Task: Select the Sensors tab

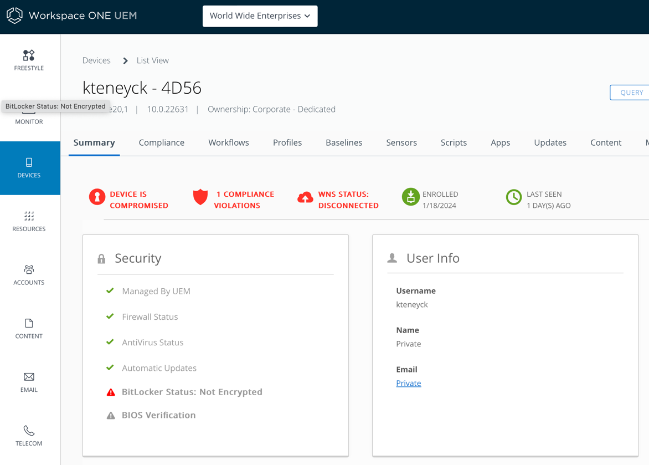Action: point(401,142)
